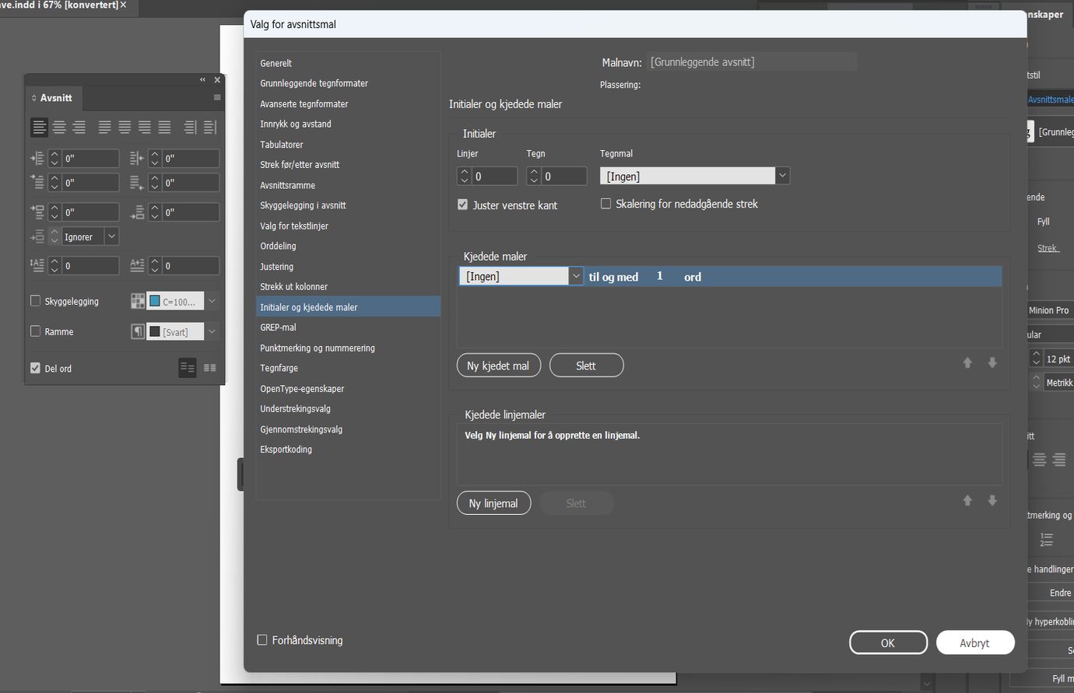The height and width of the screenshot is (693, 1074).
Task: Select Generelt category
Action: point(276,63)
